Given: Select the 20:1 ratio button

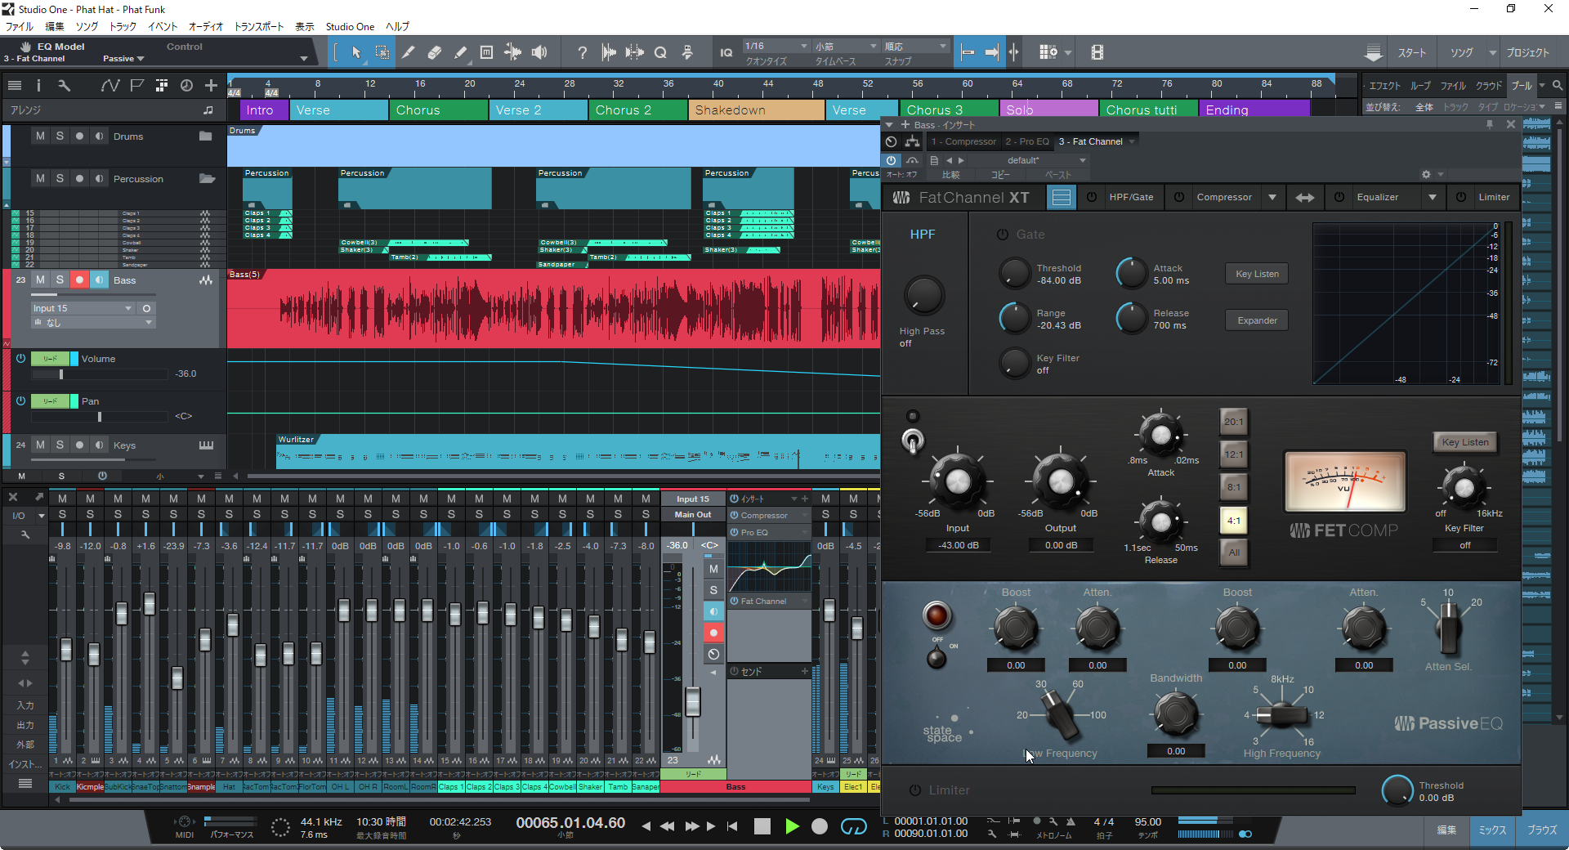Looking at the screenshot, I should pyautogui.click(x=1234, y=422).
